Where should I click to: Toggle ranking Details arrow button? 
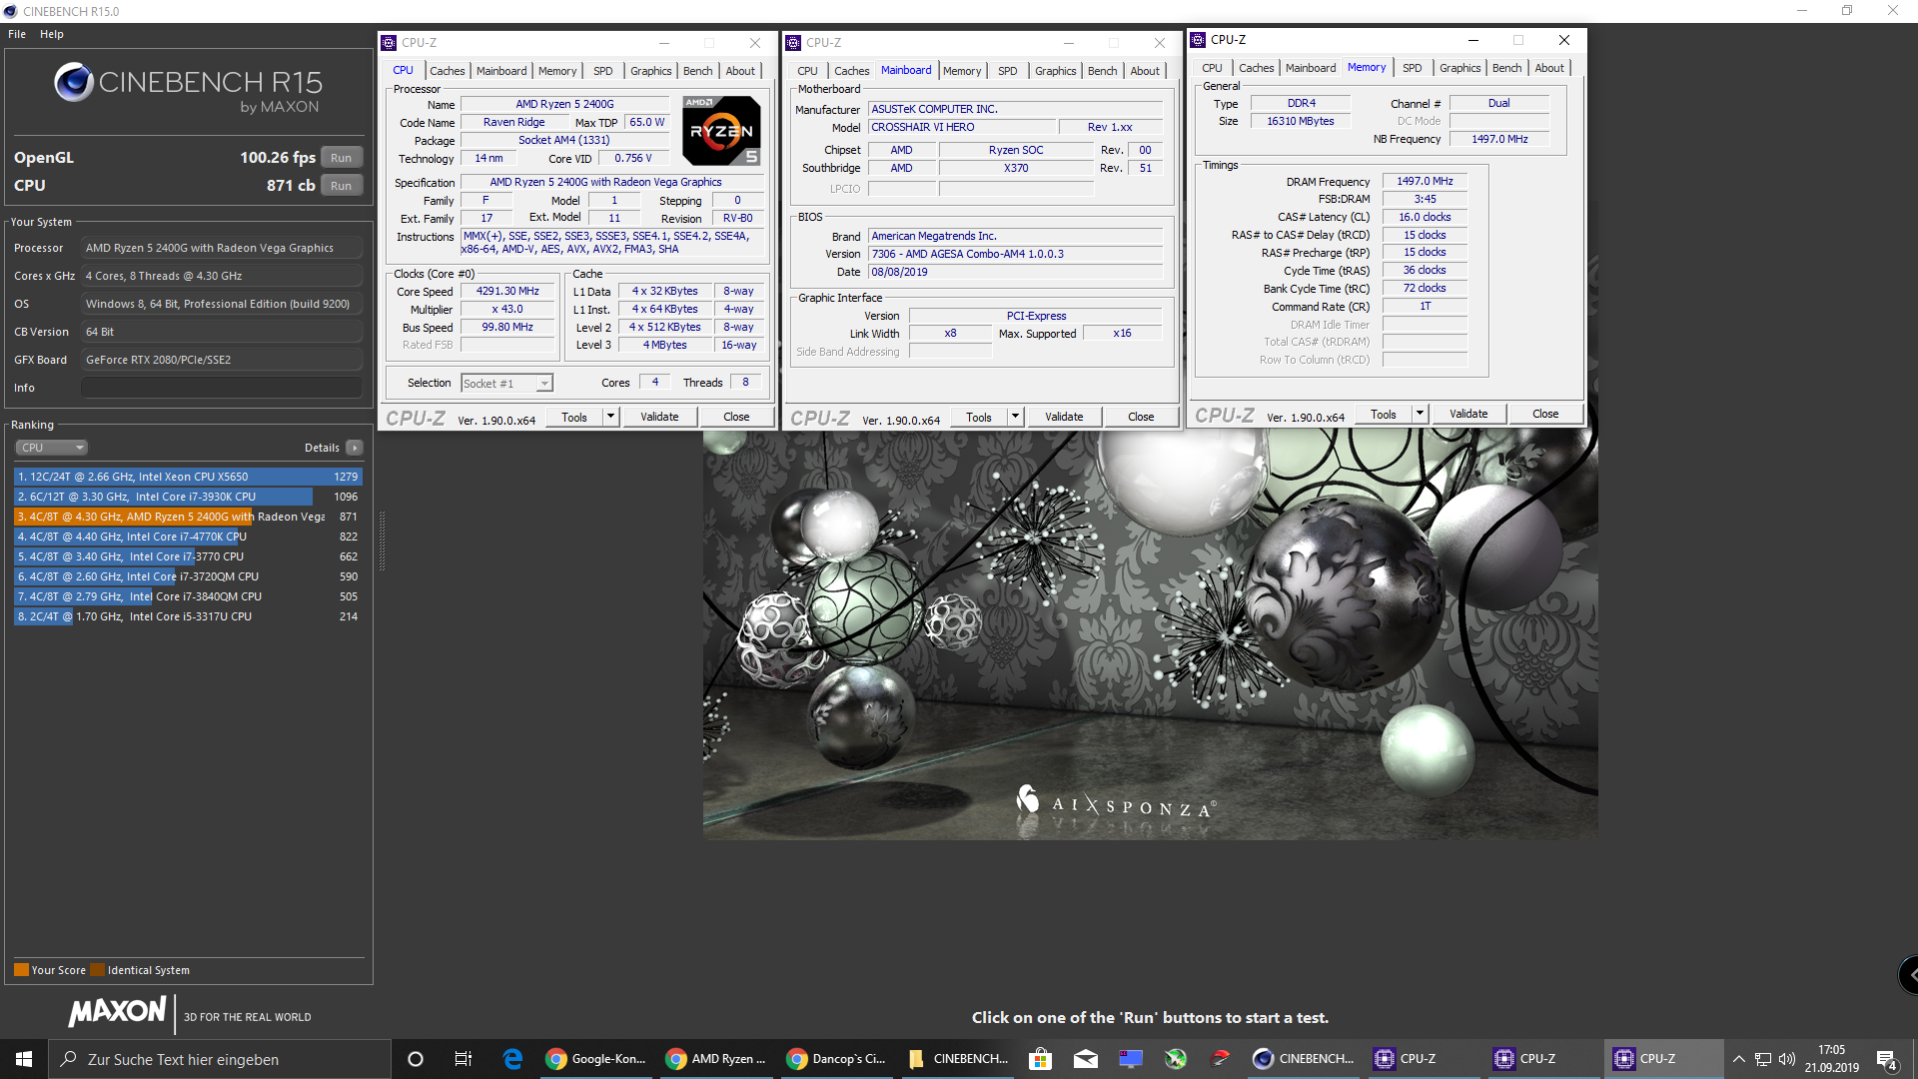(355, 448)
